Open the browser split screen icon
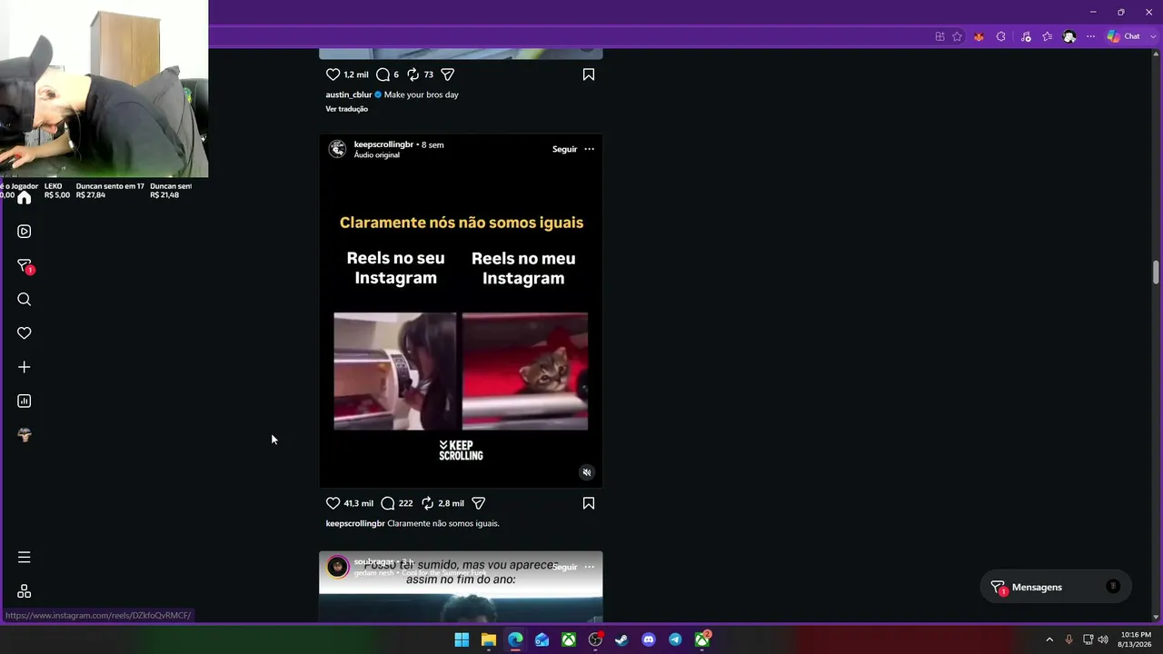The width and height of the screenshot is (1163, 654). [939, 36]
